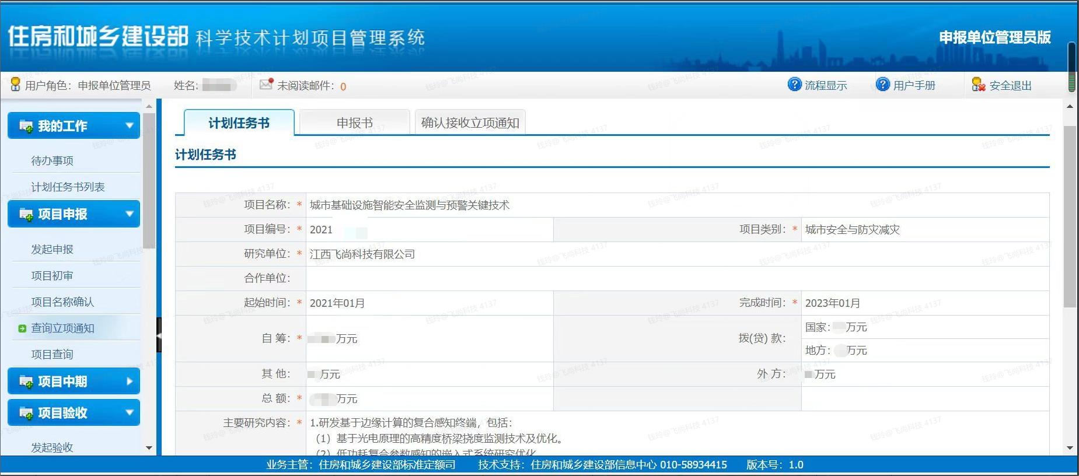Click the 自筹 amount field
The height and width of the screenshot is (476, 1079).
429,338
